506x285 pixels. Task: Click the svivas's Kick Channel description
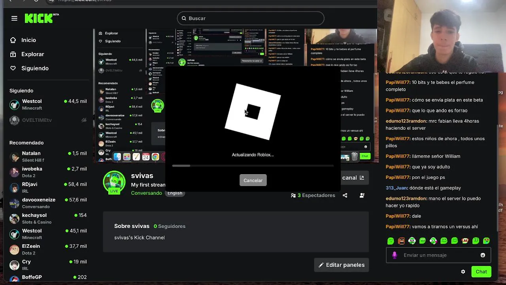point(140,237)
